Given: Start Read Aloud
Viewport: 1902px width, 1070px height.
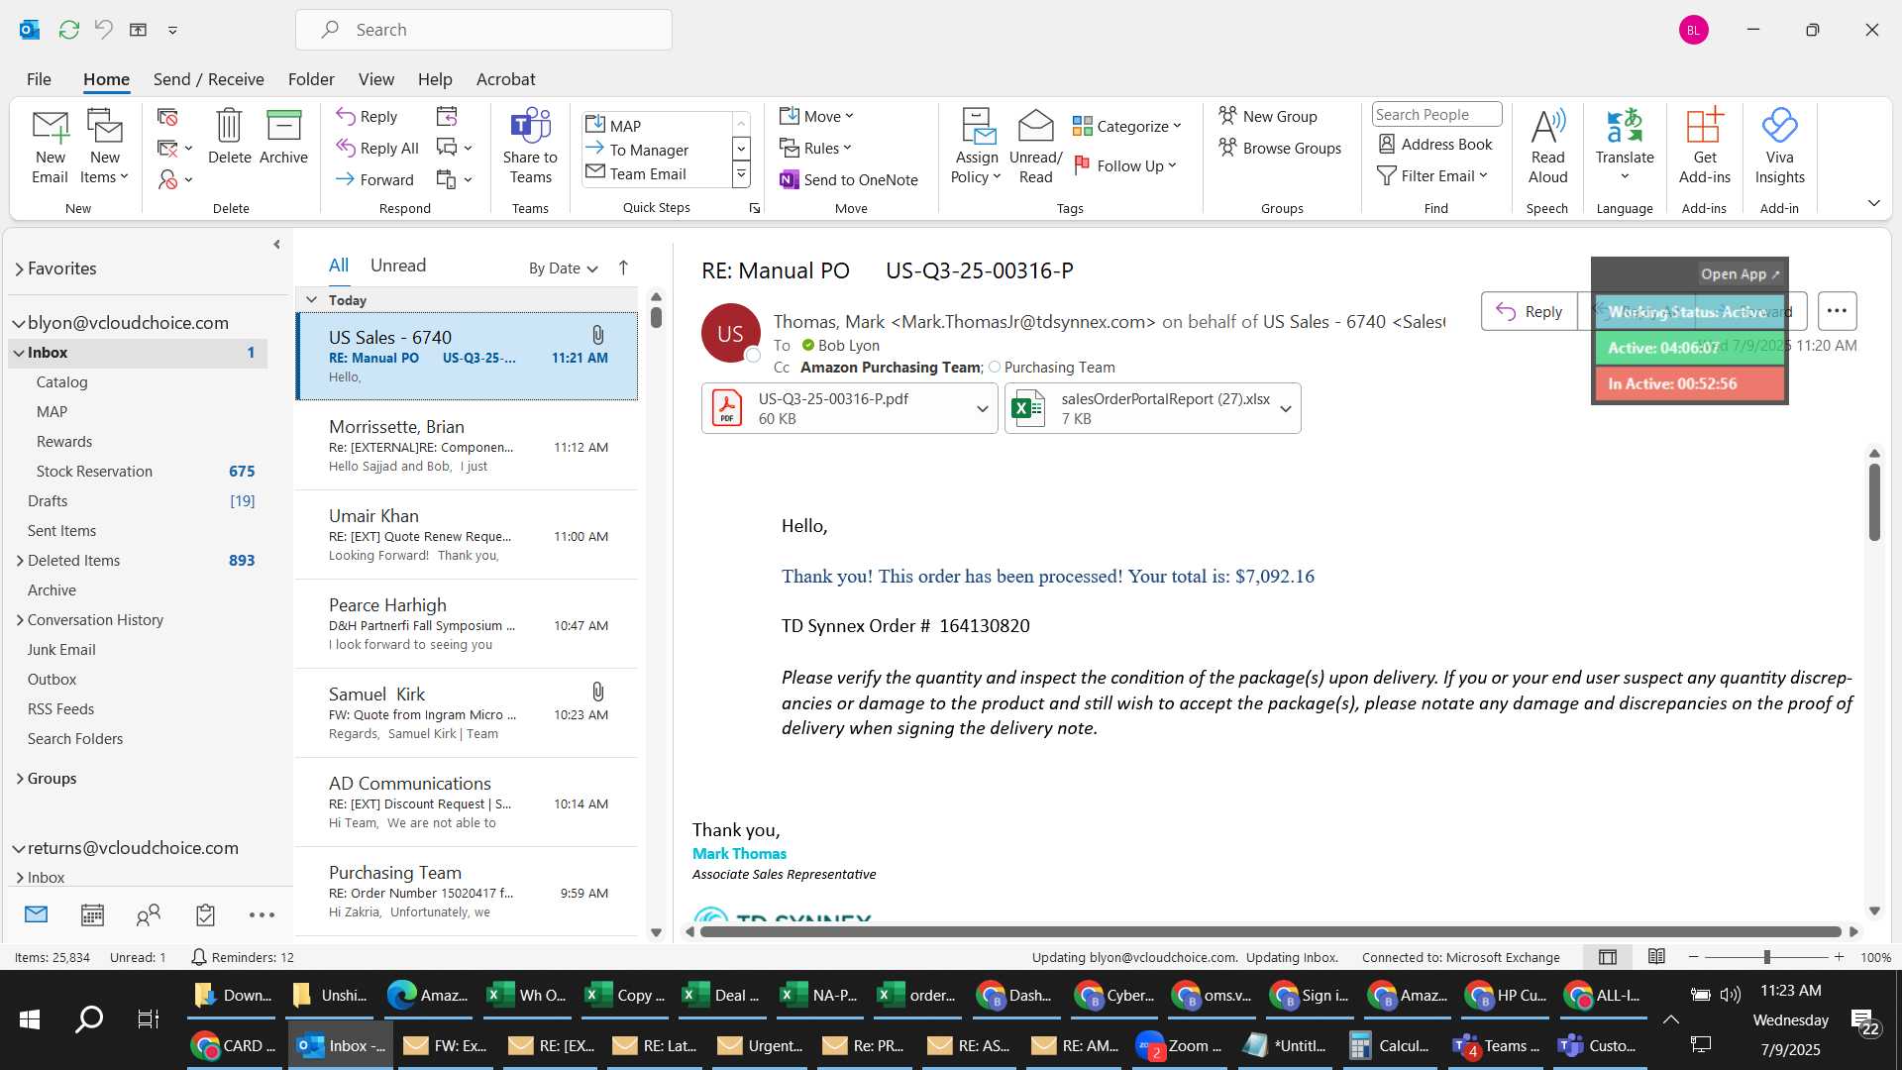Looking at the screenshot, I should (x=1547, y=147).
